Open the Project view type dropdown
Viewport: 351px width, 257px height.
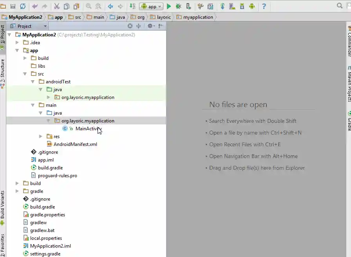[x=45, y=26]
